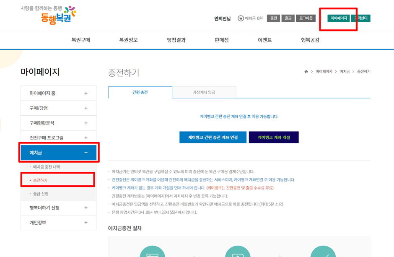Click 케이뱅크 계좌 개설 button
The height and width of the screenshot is (257, 394).
pyautogui.click(x=274, y=138)
